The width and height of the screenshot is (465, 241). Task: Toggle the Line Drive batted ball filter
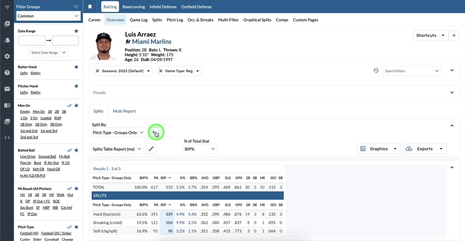pyautogui.click(x=28, y=156)
